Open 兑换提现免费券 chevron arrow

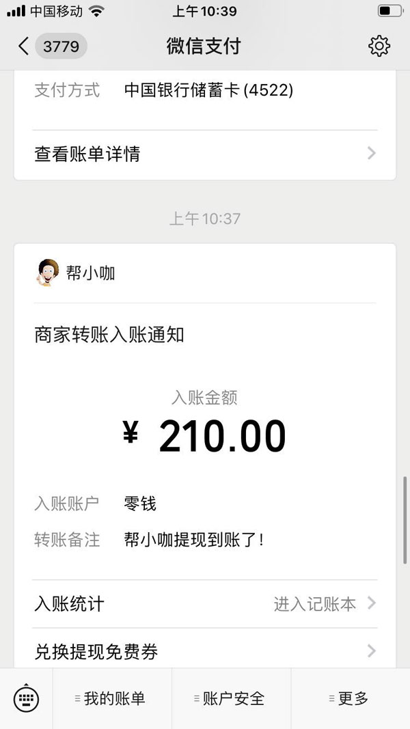tap(372, 651)
